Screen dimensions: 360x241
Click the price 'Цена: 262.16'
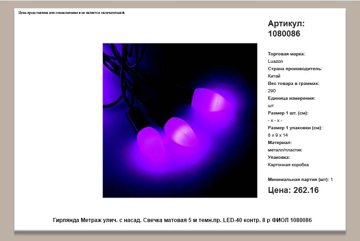coord(293,190)
